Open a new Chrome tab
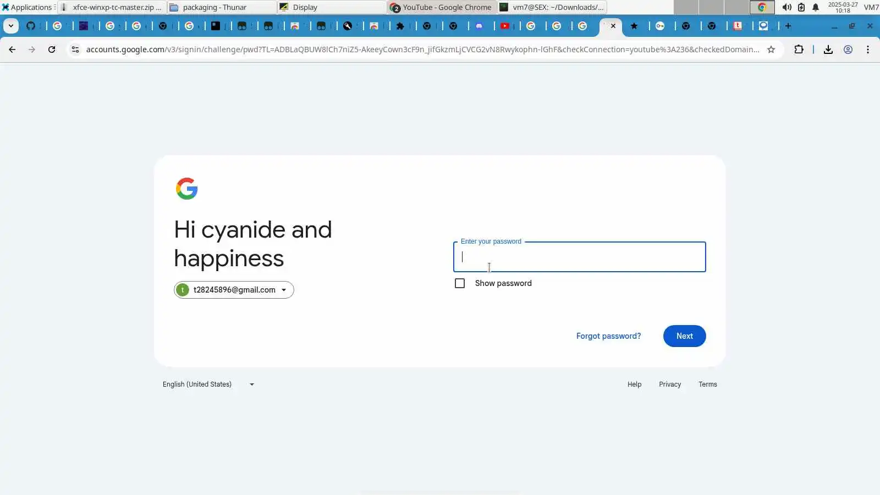The width and height of the screenshot is (880, 495). 788,26
